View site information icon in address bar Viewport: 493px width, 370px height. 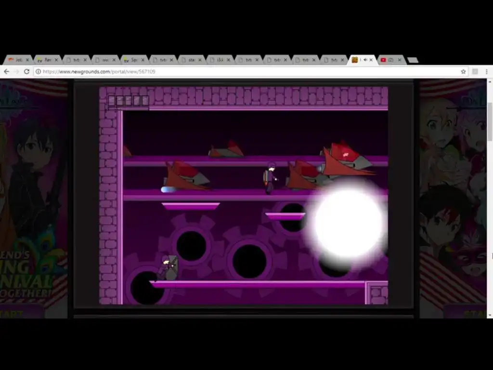click(x=38, y=72)
